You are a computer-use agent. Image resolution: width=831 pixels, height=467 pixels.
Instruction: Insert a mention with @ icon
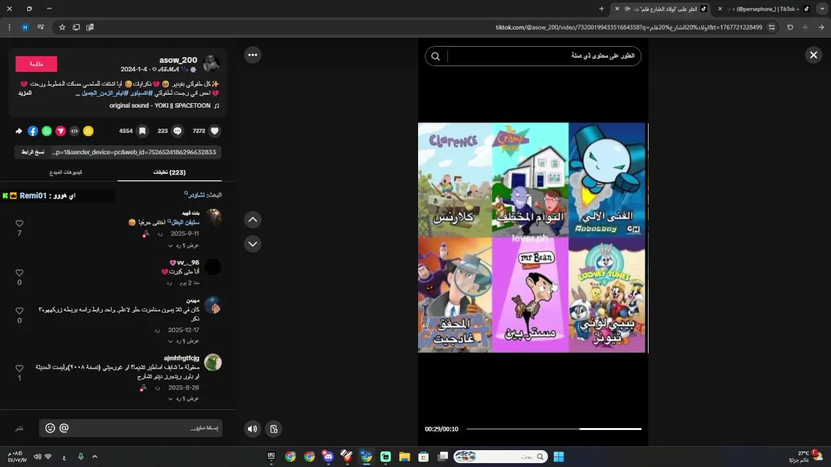click(64, 428)
